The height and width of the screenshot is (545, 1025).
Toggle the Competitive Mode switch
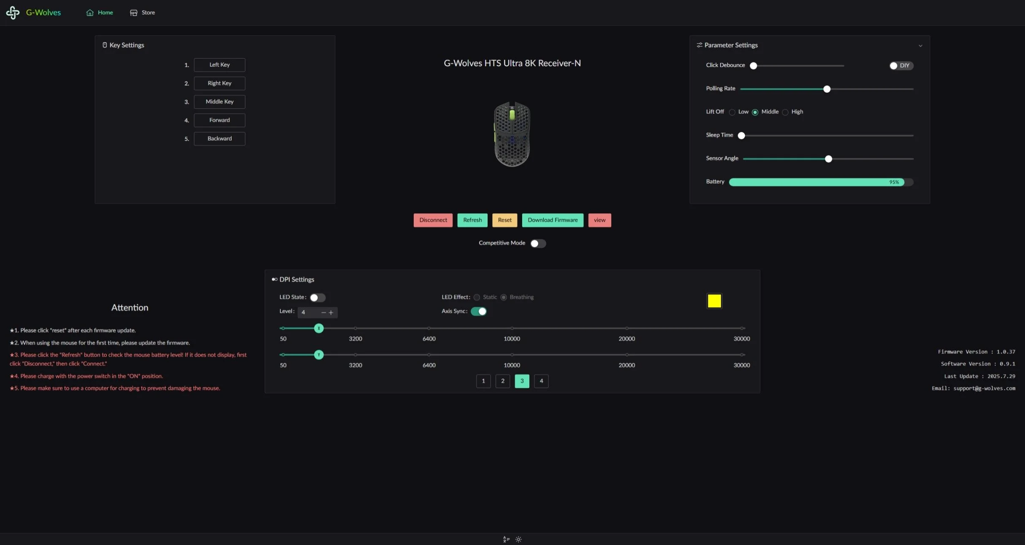(538, 243)
